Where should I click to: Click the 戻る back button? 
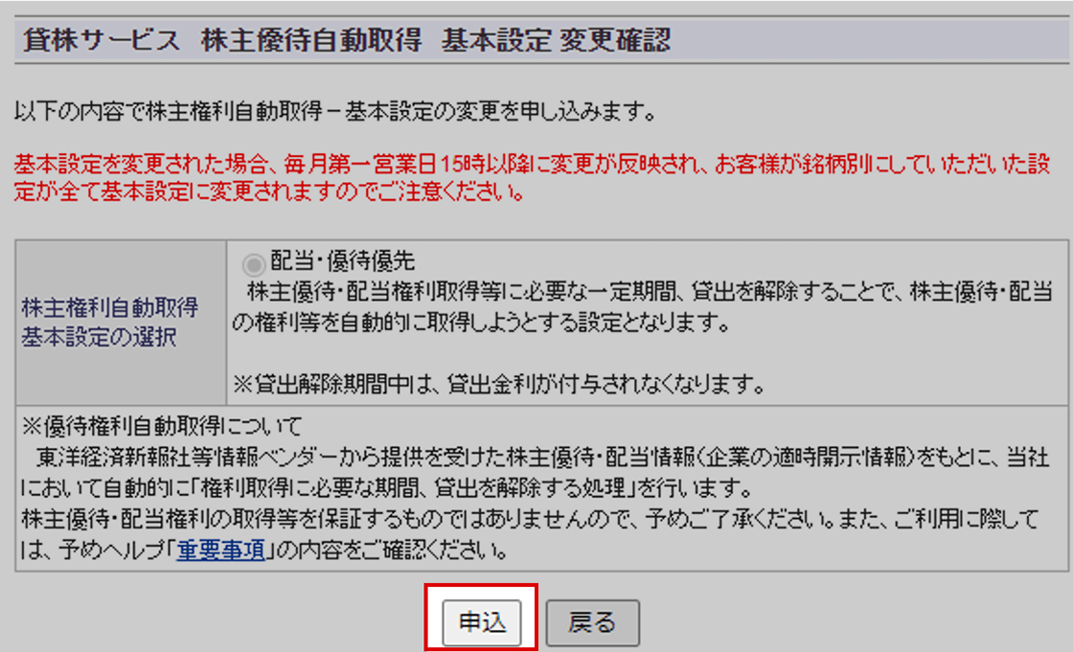point(593,622)
